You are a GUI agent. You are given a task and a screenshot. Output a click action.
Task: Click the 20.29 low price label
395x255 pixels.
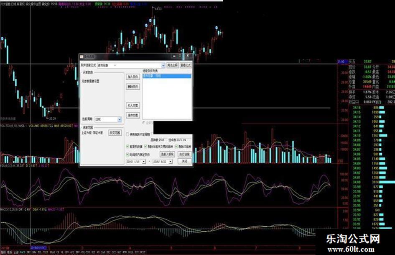click(x=52, y=118)
